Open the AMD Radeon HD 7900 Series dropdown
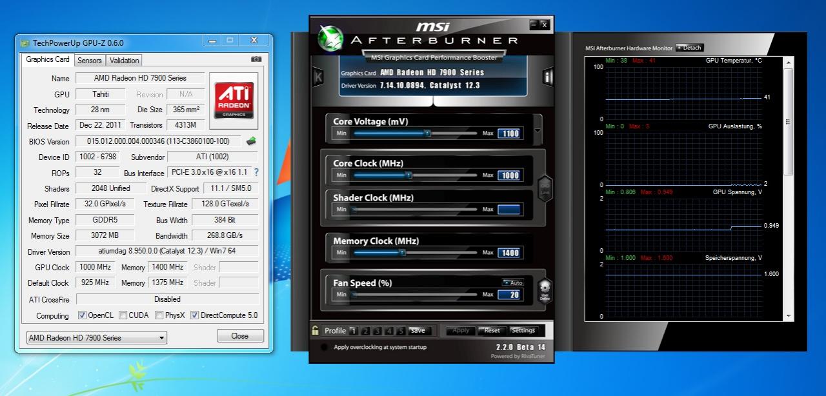 [96, 337]
